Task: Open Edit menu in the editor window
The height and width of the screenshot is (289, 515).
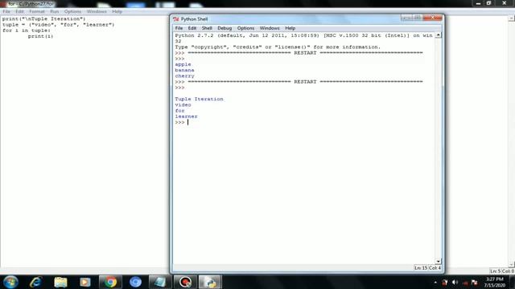Action: [19, 11]
